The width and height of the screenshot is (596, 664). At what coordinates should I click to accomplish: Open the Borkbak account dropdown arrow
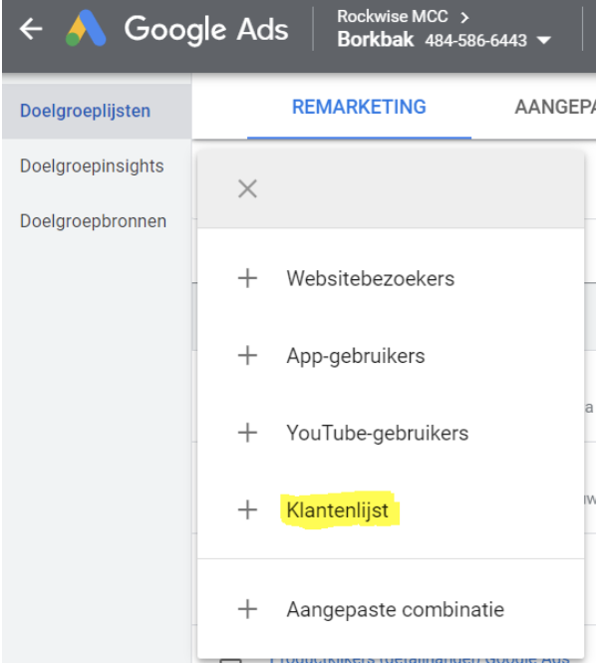(x=543, y=41)
